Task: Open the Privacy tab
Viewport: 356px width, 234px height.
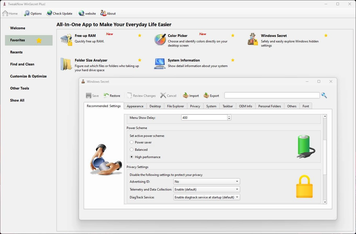Action: pos(195,106)
